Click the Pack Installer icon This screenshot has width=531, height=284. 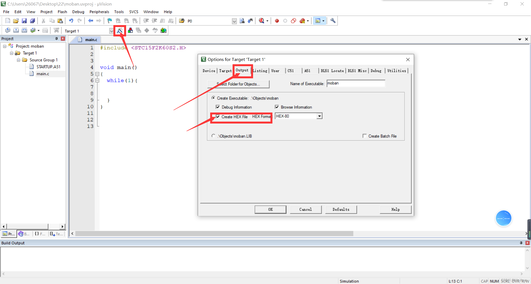click(163, 30)
